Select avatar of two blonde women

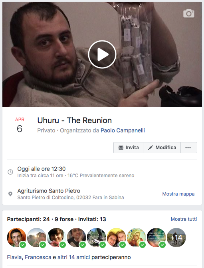(116, 238)
